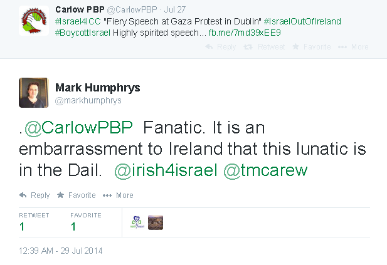
Task: Click the Retweet icon on Carlow tweet
Action: (x=248, y=46)
